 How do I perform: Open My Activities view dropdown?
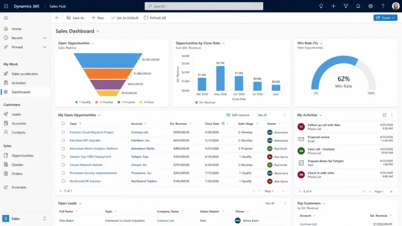pos(320,115)
